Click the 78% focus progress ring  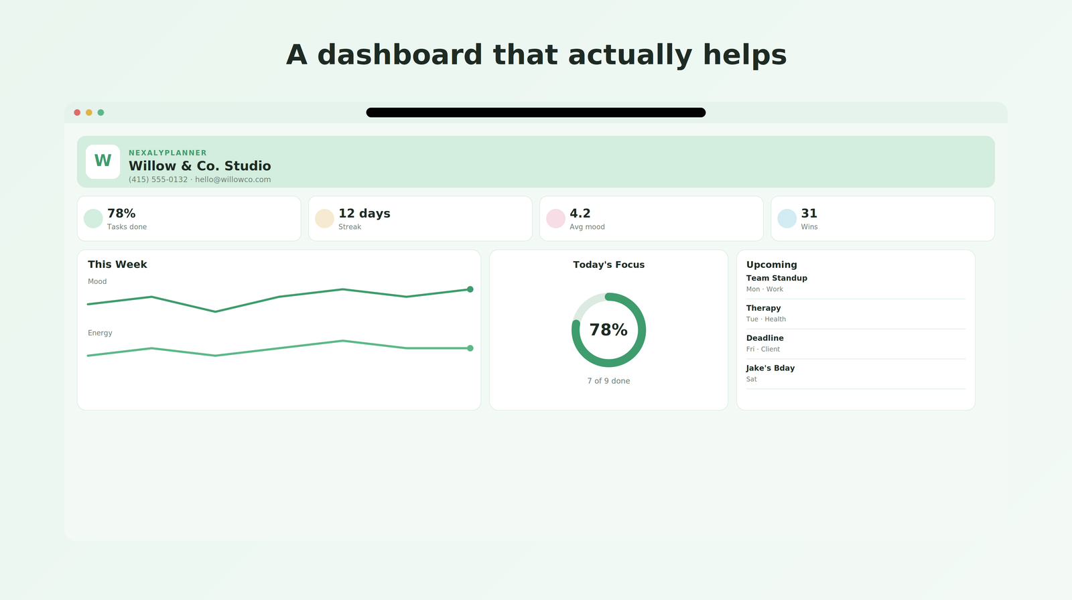pos(608,329)
